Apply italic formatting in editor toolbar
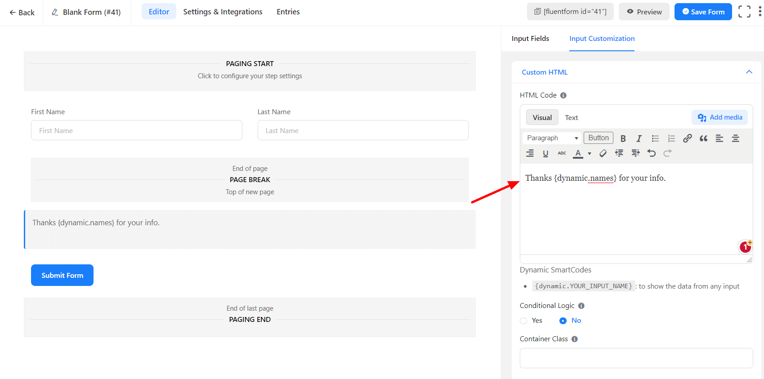The height and width of the screenshot is (379, 764). (x=639, y=138)
